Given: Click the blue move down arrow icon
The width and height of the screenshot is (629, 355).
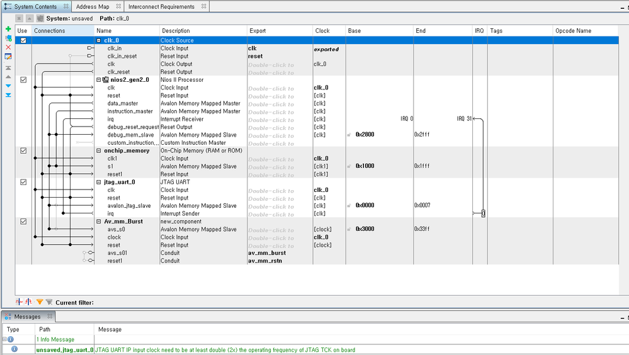Looking at the screenshot, I should click(x=8, y=86).
